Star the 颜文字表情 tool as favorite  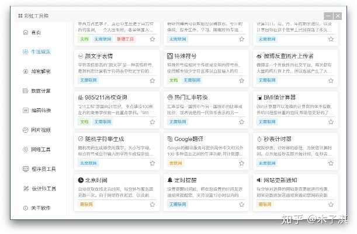point(152,80)
